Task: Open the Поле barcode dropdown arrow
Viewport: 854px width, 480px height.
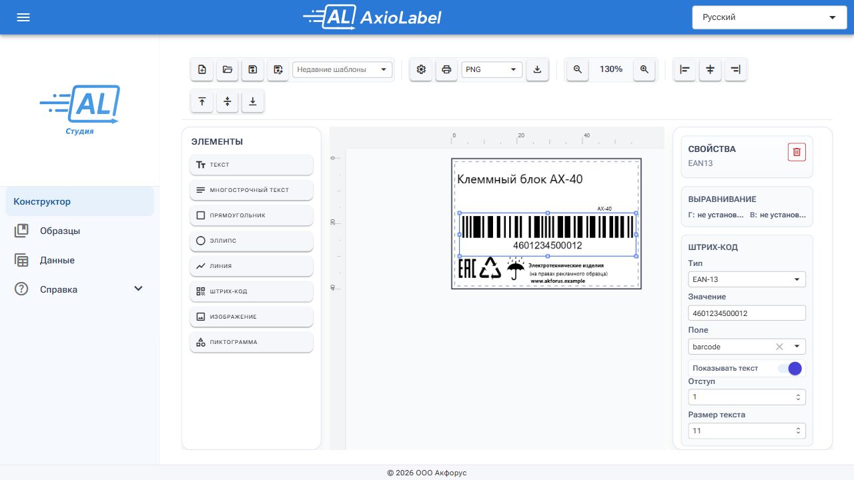Action: (797, 347)
